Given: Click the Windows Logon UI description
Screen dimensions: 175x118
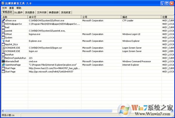Looking at the screenshot, I should click(x=131, y=34).
